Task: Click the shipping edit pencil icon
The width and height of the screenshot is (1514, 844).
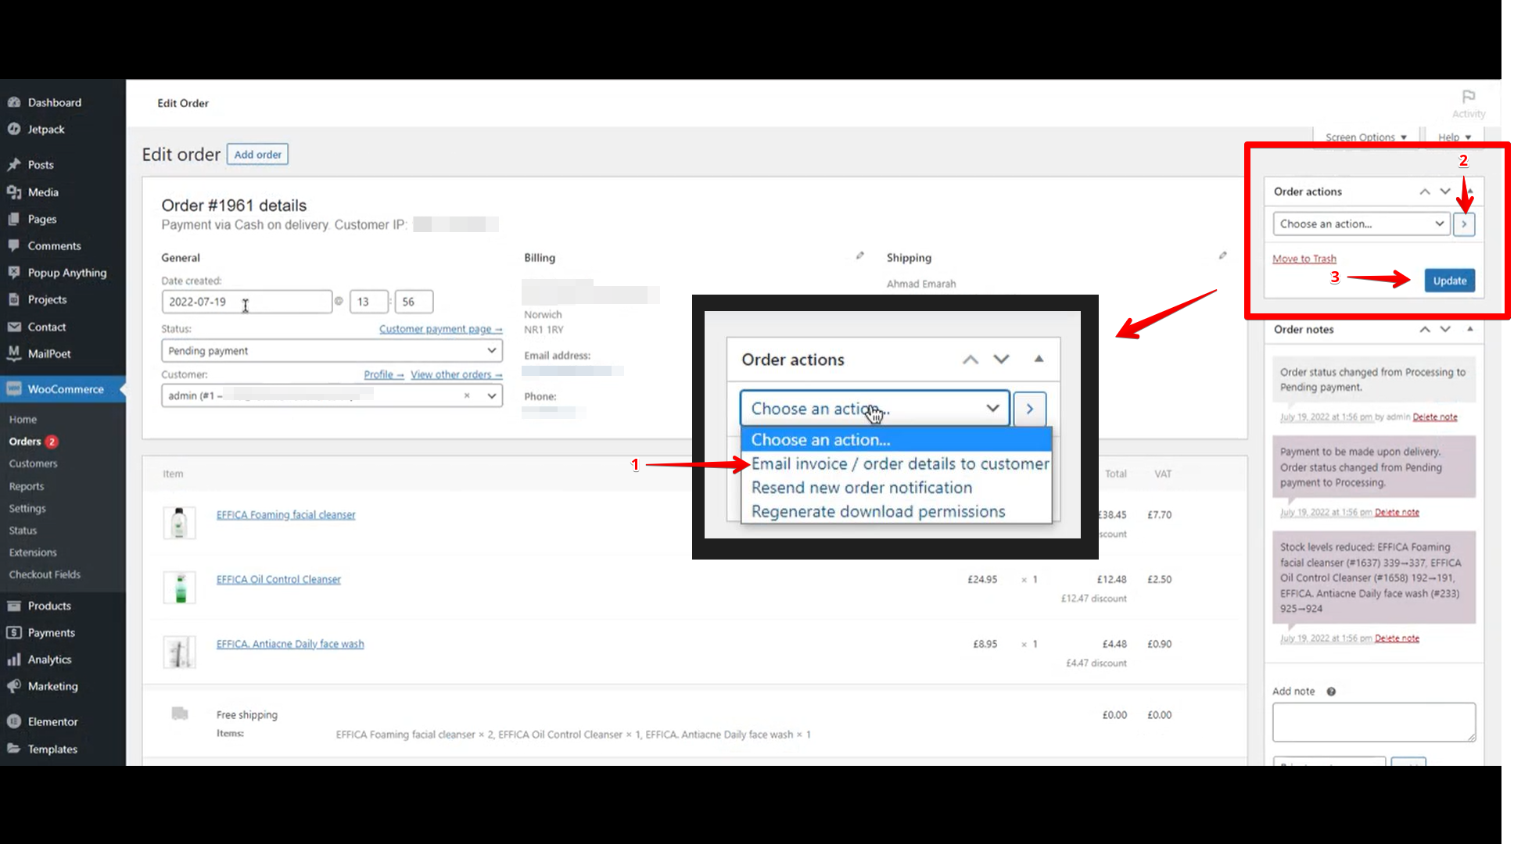Action: 1222,256
